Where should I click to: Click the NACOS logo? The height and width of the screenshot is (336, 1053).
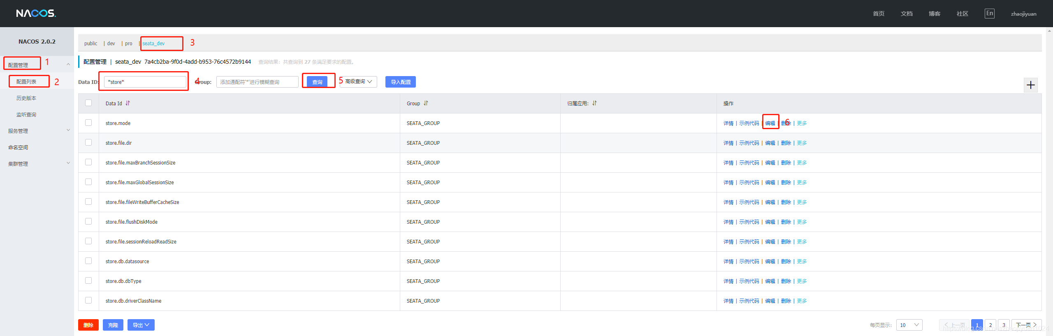point(36,13)
